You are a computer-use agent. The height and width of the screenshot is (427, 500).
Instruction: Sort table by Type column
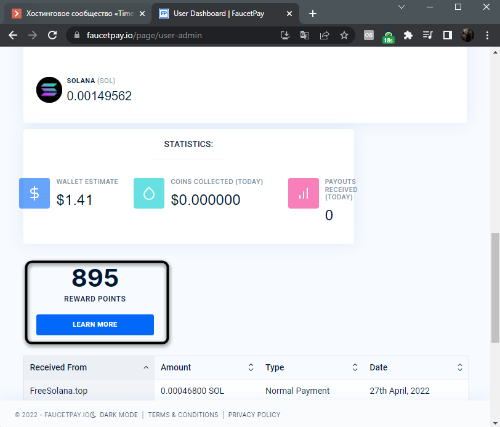click(x=312, y=367)
